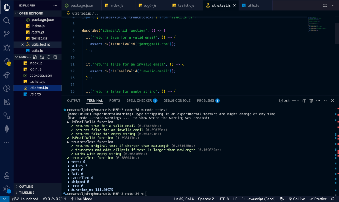Screen dimensions: 339x202
Task: Collapse the Open Editors section
Action: click(x=16, y=13)
